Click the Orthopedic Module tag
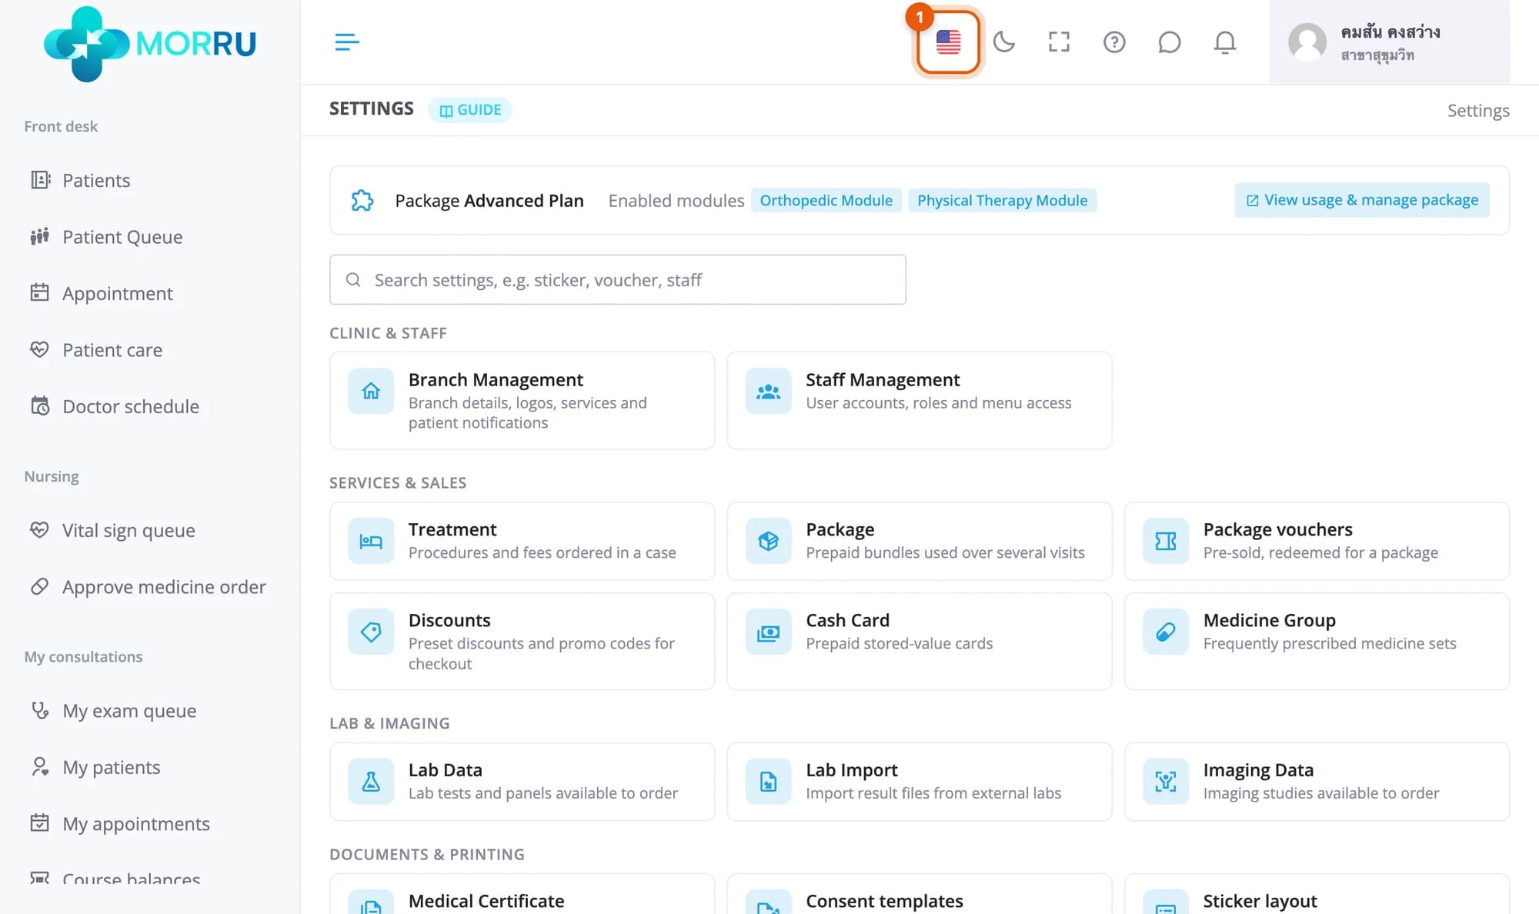1539x914 pixels. [x=826, y=200]
